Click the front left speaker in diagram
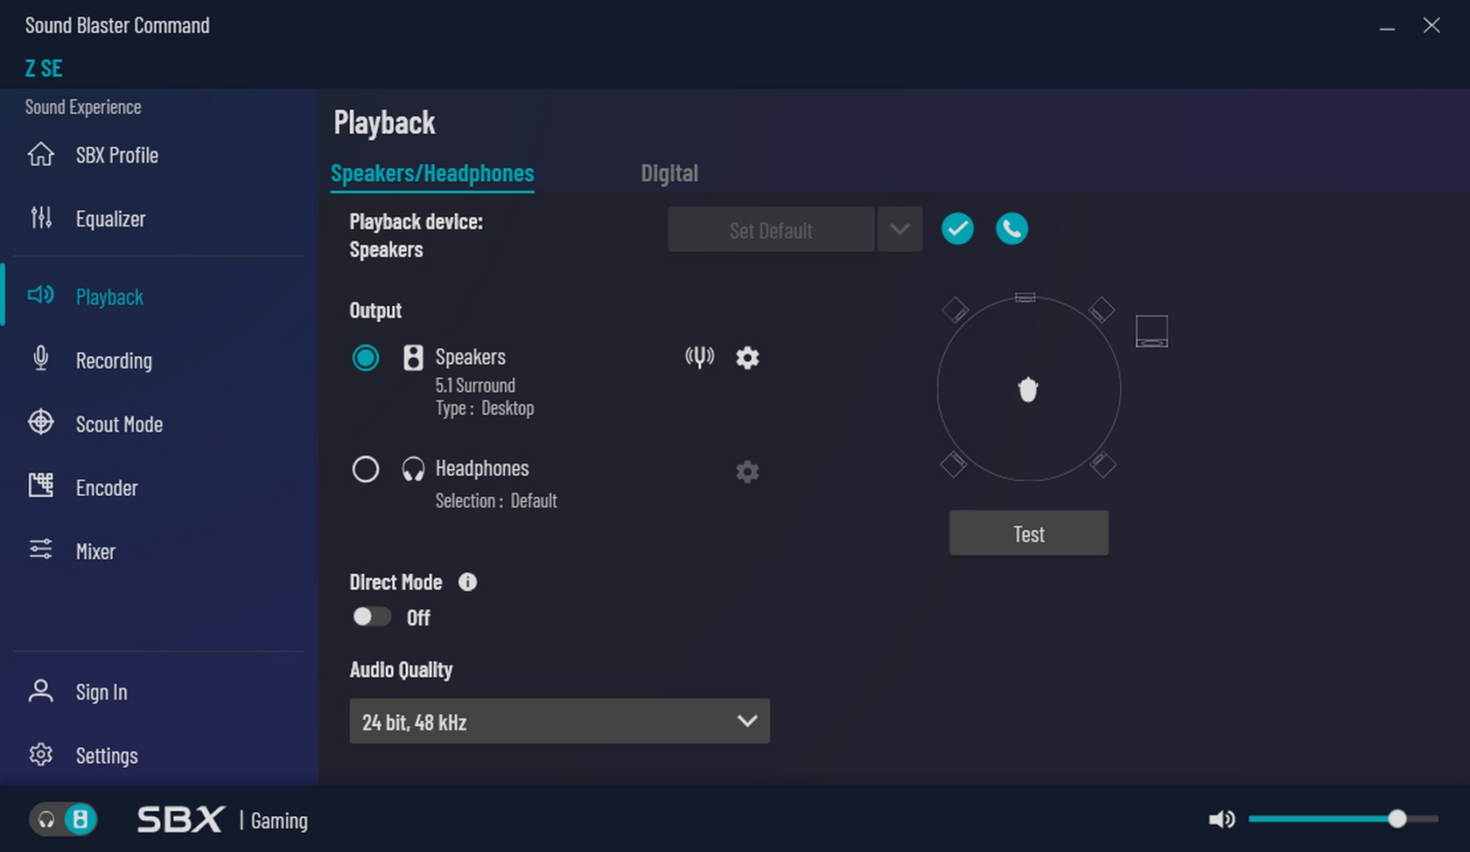The image size is (1470, 852). 955,310
